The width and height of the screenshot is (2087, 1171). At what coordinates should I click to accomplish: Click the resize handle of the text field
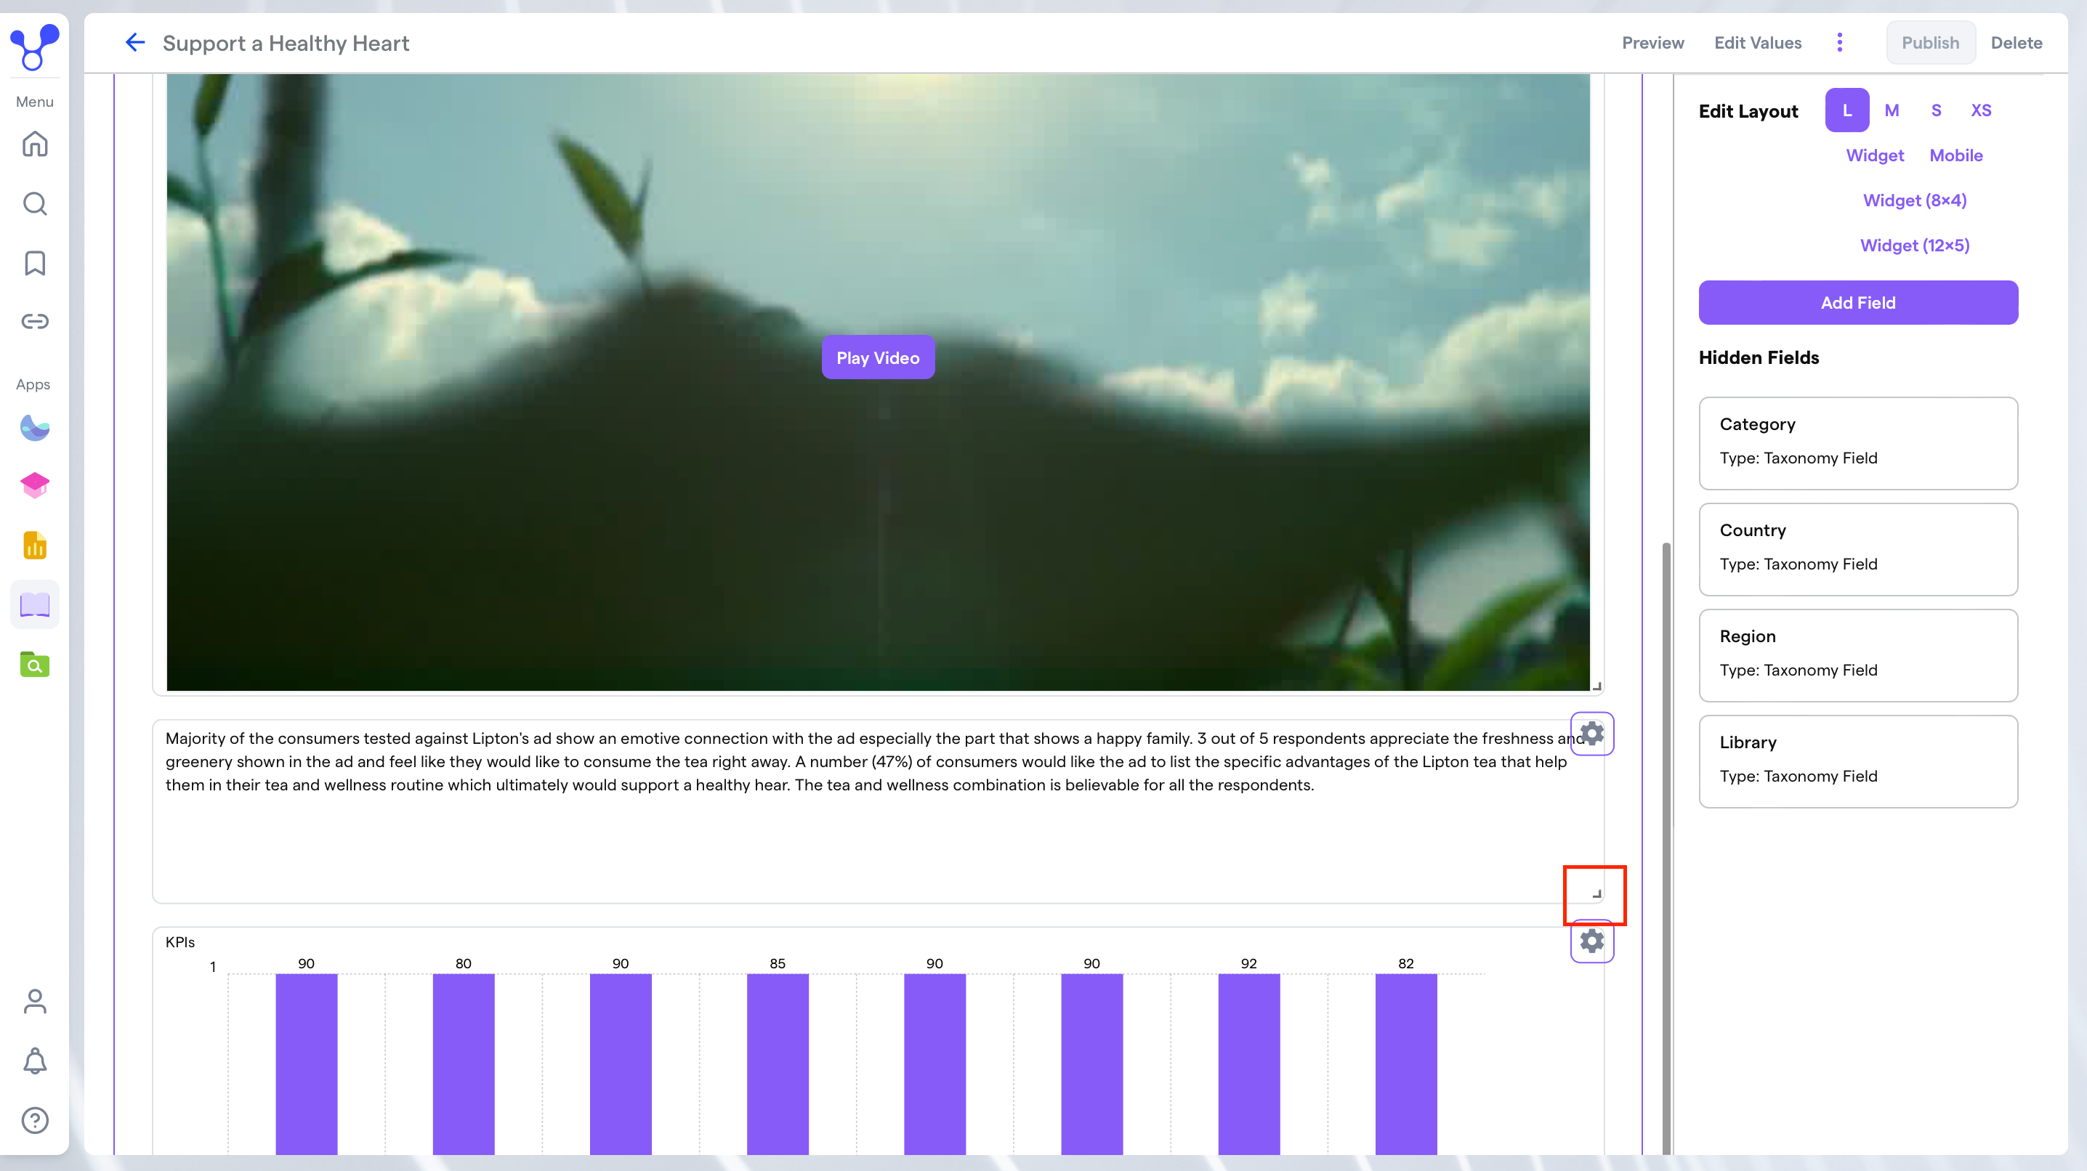coord(1596,894)
